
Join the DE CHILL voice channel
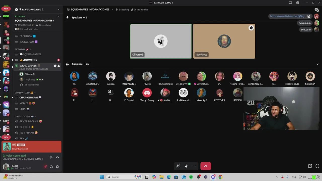click(x=37, y=127)
